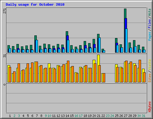153x119 pixels.
Task: Click the 0 axis value on left
Action: point(5,84)
